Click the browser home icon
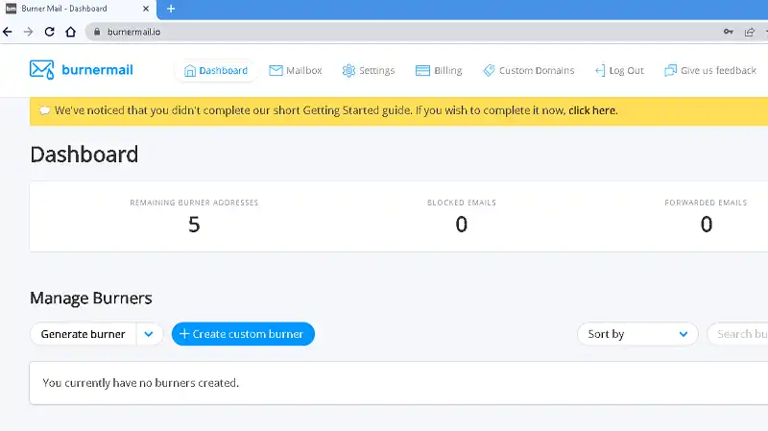This screenshot has width=768, height=431. 71,31
